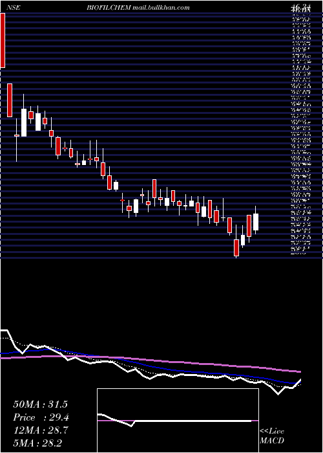Click the latest white candlestick on chart
The height and width of the screenshot is (453, 323).
256,222
